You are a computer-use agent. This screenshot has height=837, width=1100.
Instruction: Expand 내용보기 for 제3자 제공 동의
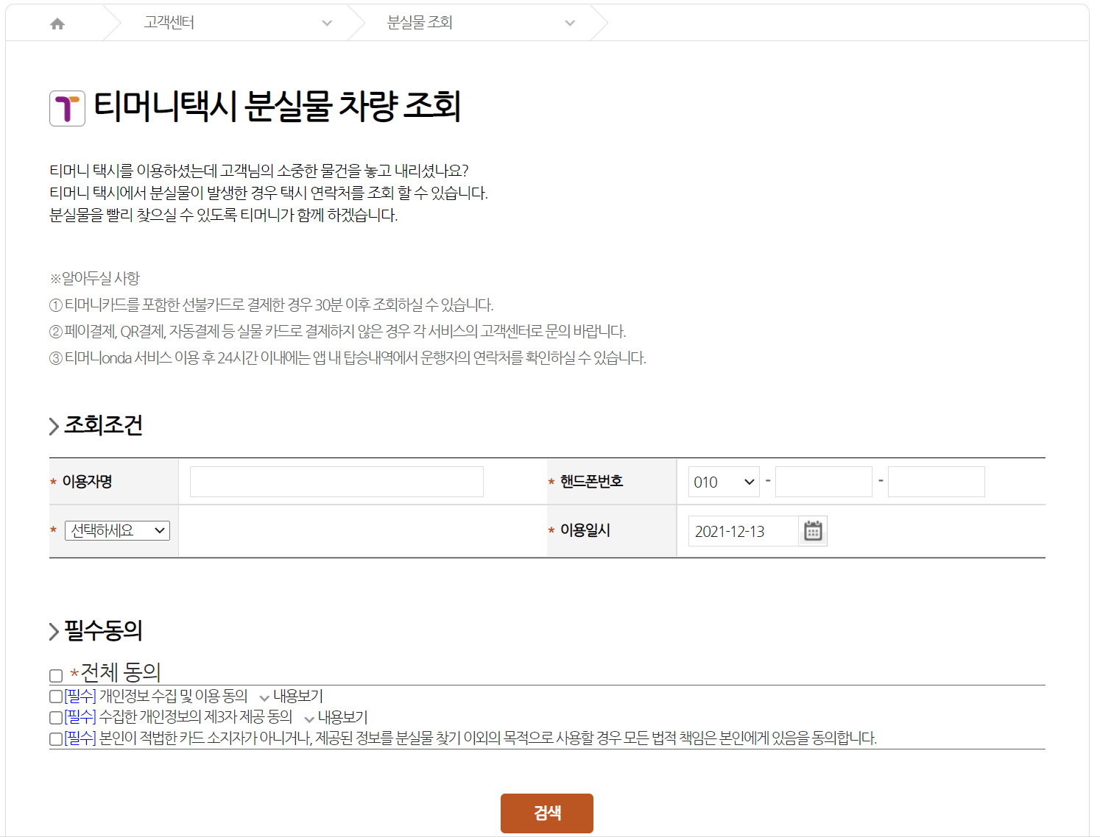coord(335,717)
